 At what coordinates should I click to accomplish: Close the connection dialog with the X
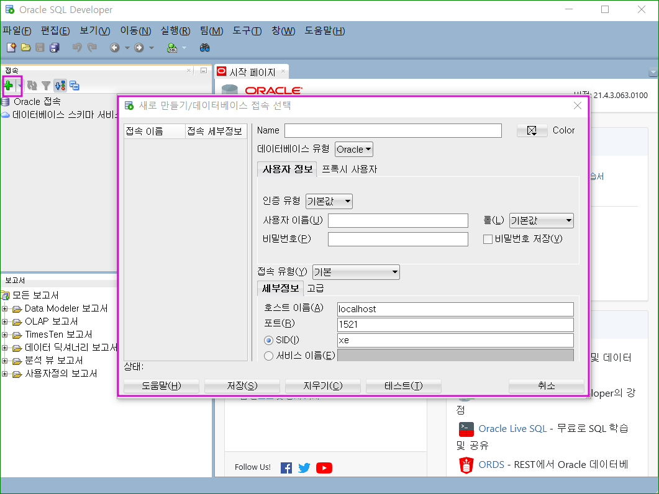pos(578,106)
